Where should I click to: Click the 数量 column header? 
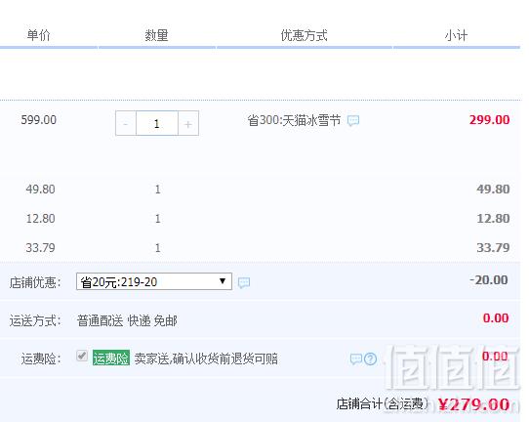coord(156,35)
